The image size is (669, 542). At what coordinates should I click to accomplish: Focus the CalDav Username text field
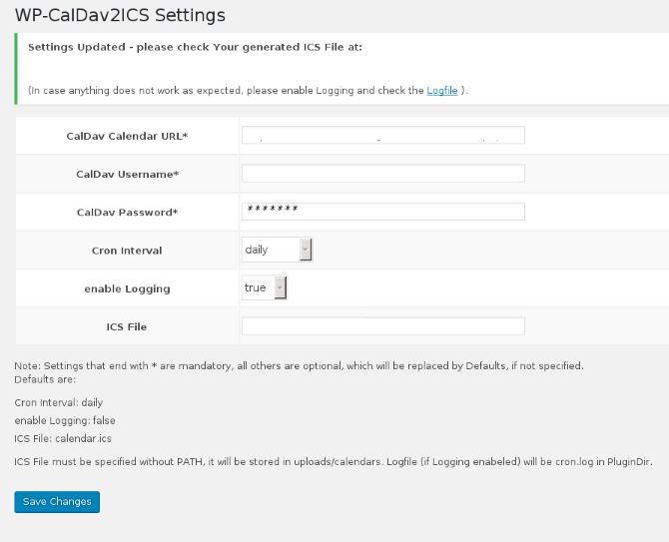(383, 174)
